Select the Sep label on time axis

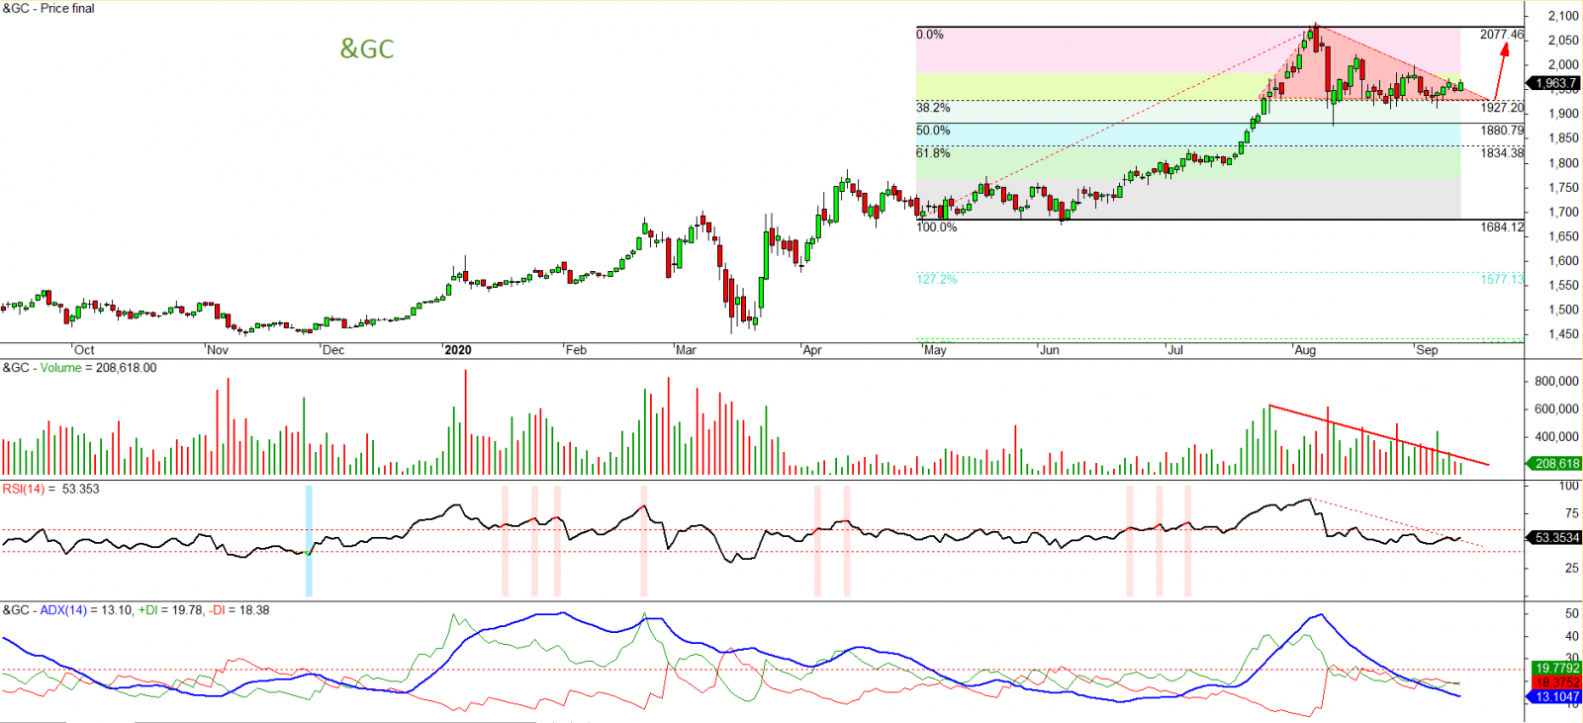pos(1427,350)
